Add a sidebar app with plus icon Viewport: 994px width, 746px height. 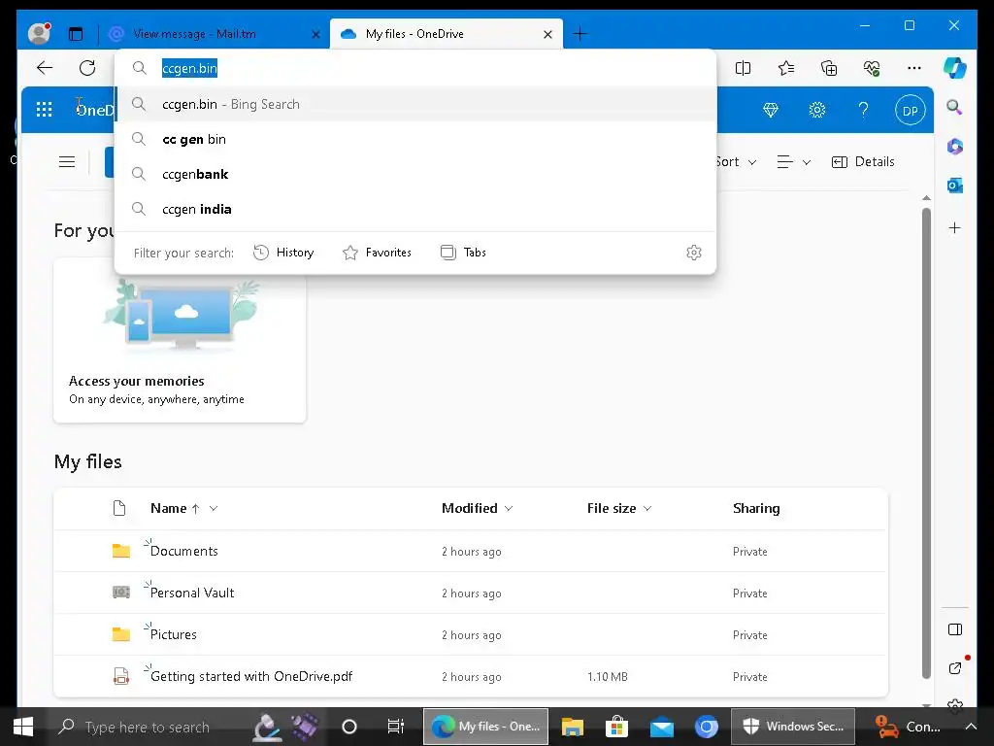(x=955, y=227)
